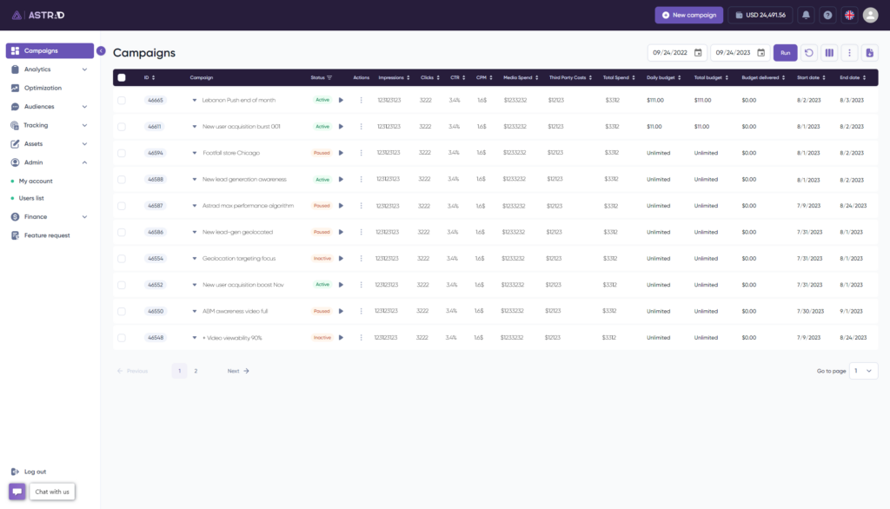Click the help question mark icon
The image size is (890, 509).
pyautogui.click(x=829, y=15)
